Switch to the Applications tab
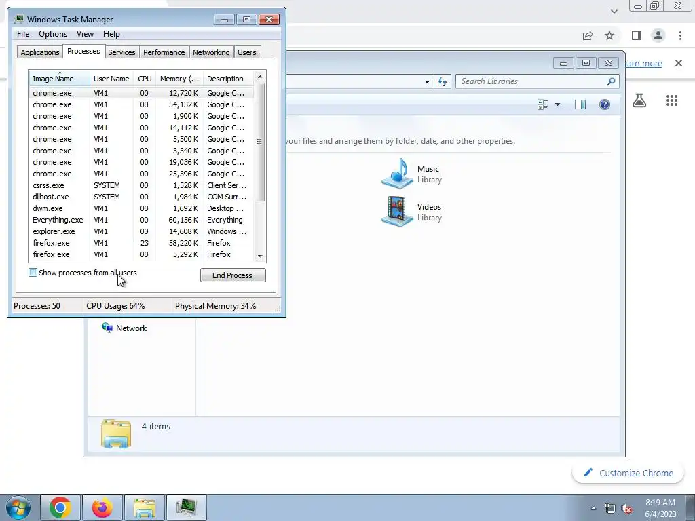 click(x=40, y=52)
